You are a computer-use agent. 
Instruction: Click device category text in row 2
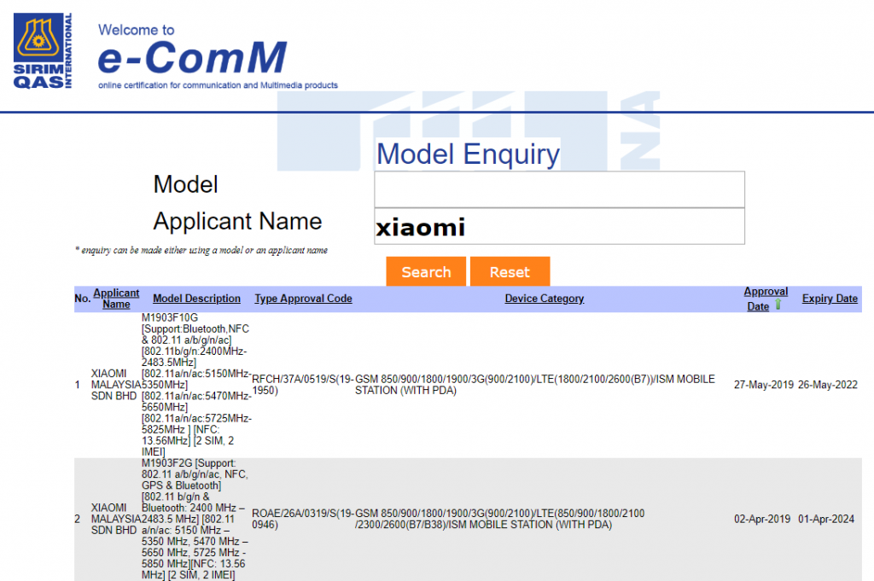(500, 520)
